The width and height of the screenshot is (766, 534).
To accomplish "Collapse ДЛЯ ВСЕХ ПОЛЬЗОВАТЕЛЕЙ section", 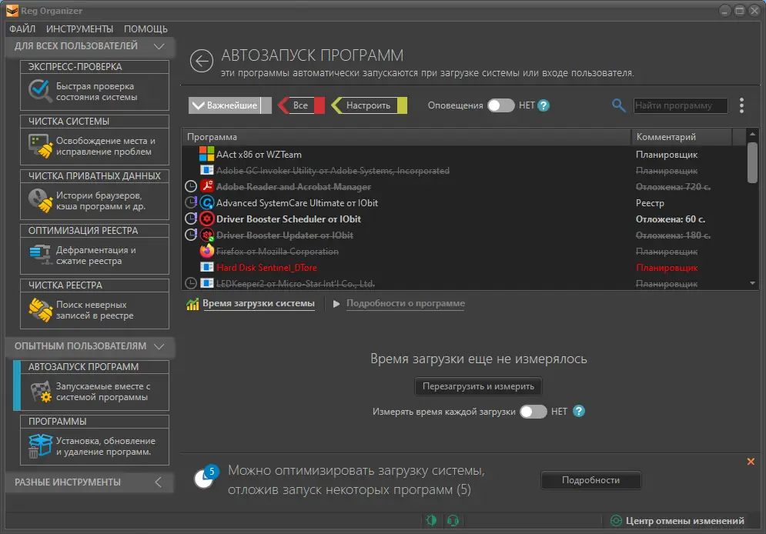I will (159, 46).
